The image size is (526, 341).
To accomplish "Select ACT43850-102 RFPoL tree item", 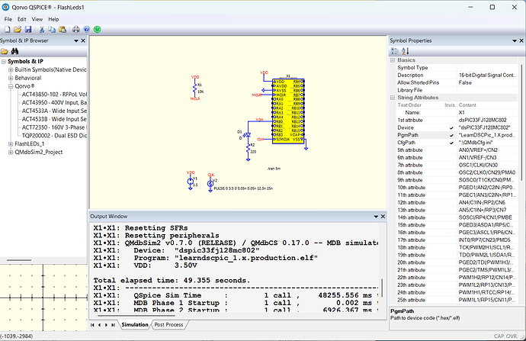I will [54, 95].
